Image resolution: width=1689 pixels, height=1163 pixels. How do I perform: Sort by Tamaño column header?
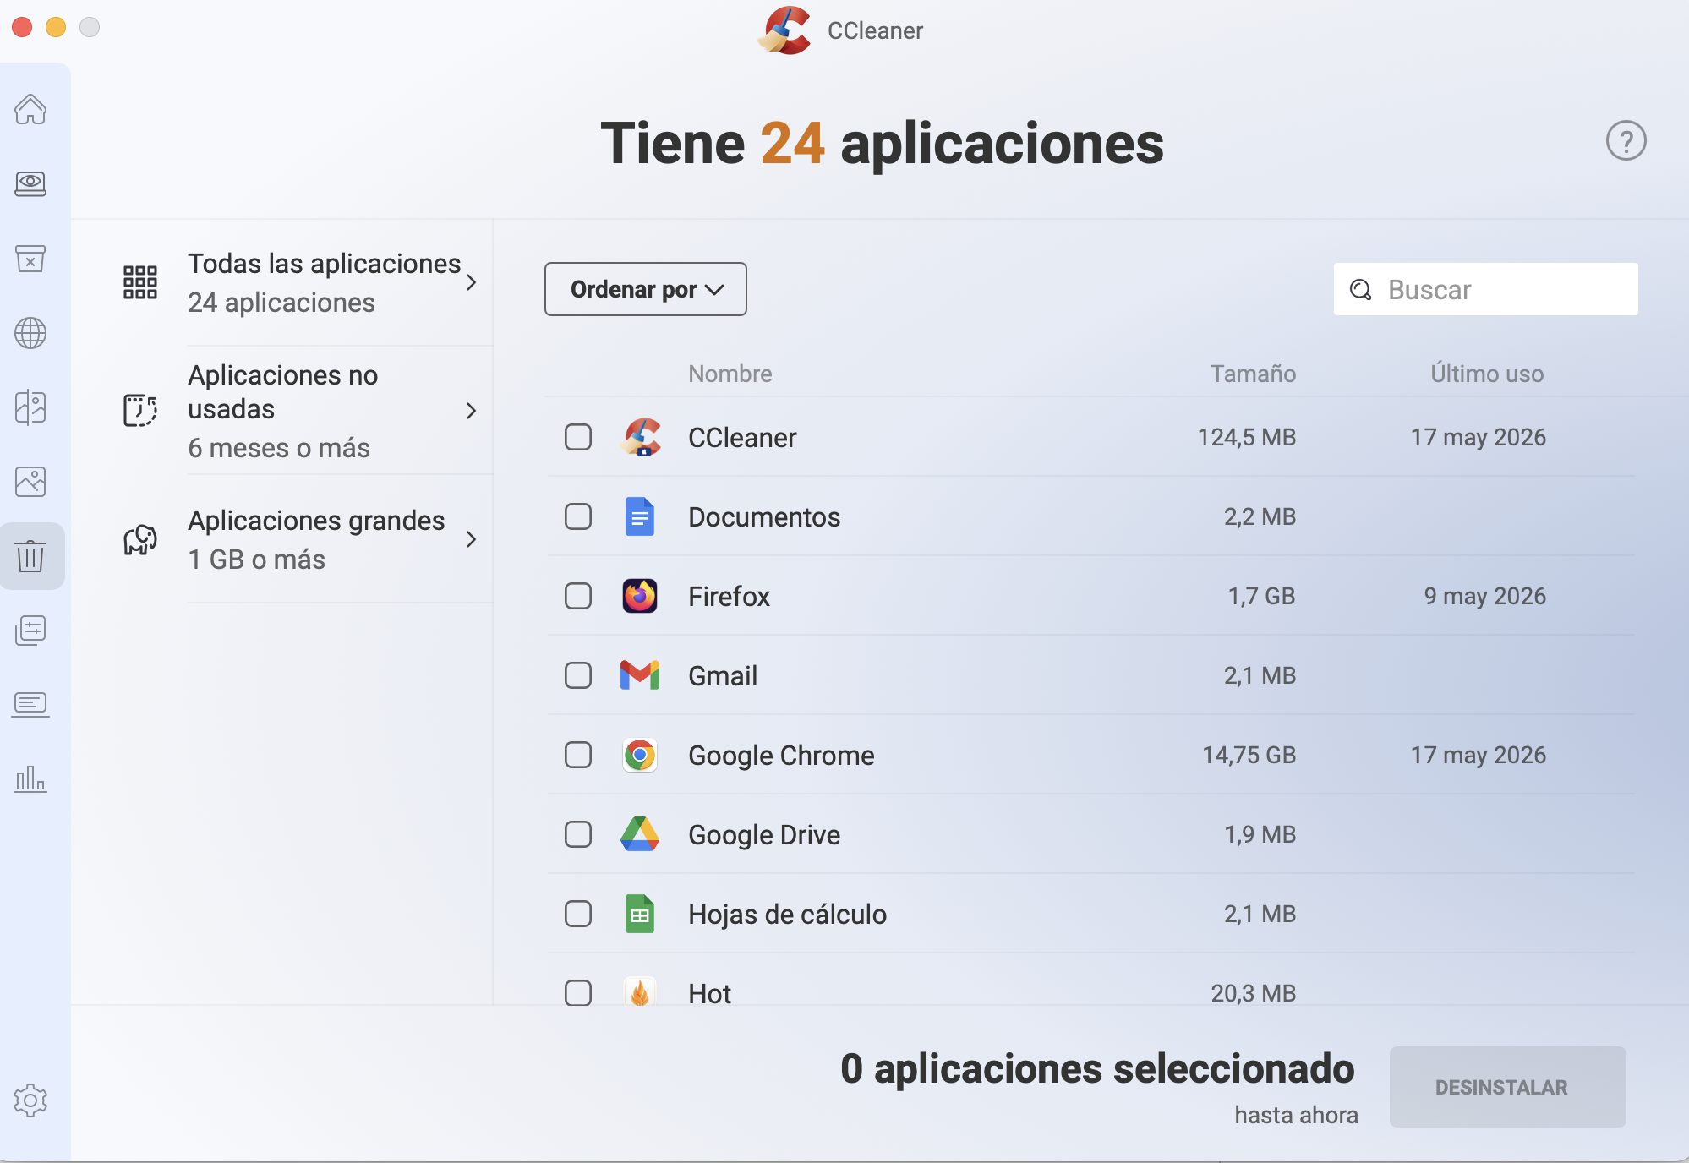(x=1253, y=374)
